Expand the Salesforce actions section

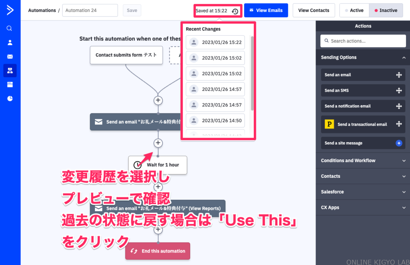pos(404,192)
